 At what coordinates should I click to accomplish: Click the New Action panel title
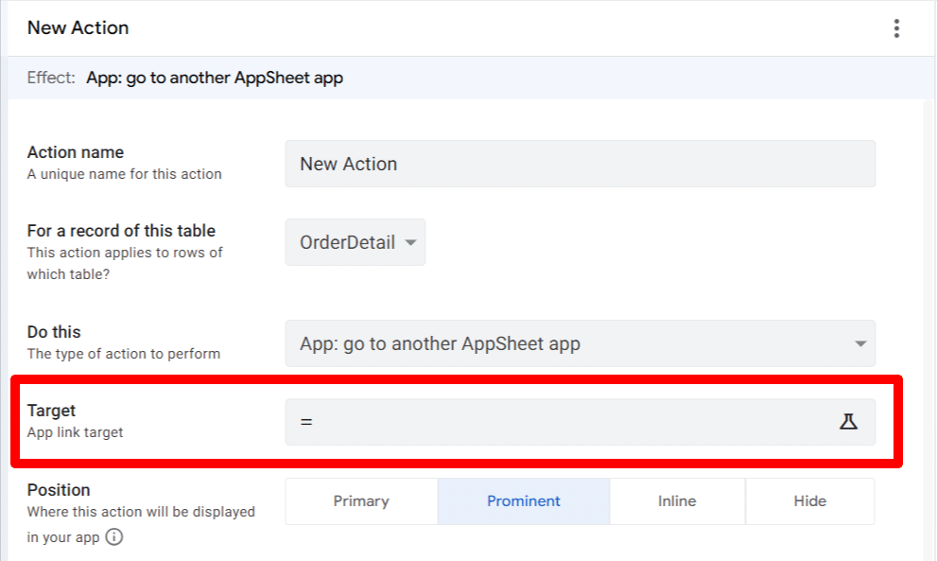pos(78,28)
